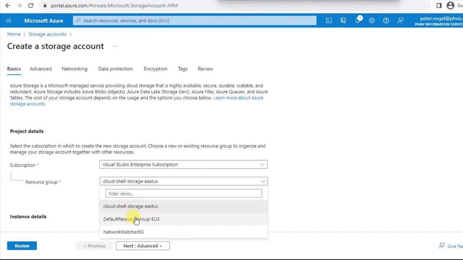
Task: Open the notifications bell
Action: coord(358,21)
